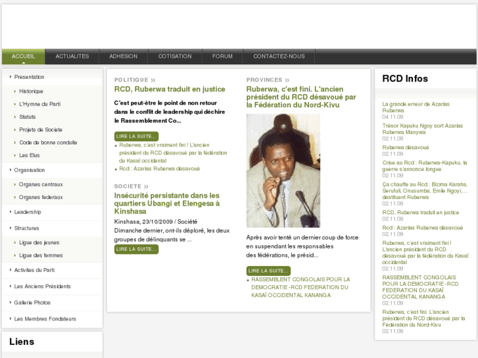Open the ADHESION menu item
Image resolution: width=478 pixels, height=358 pixels.
[124, 56]
